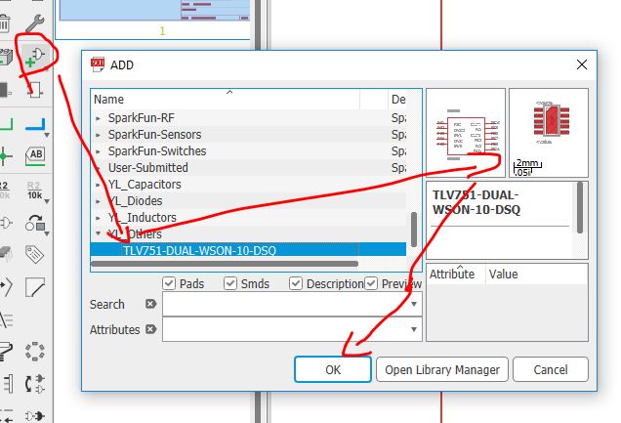This screenshot has height=423, width=621.
Task: Select the Label tool with AB box
Action: (37, 156)
